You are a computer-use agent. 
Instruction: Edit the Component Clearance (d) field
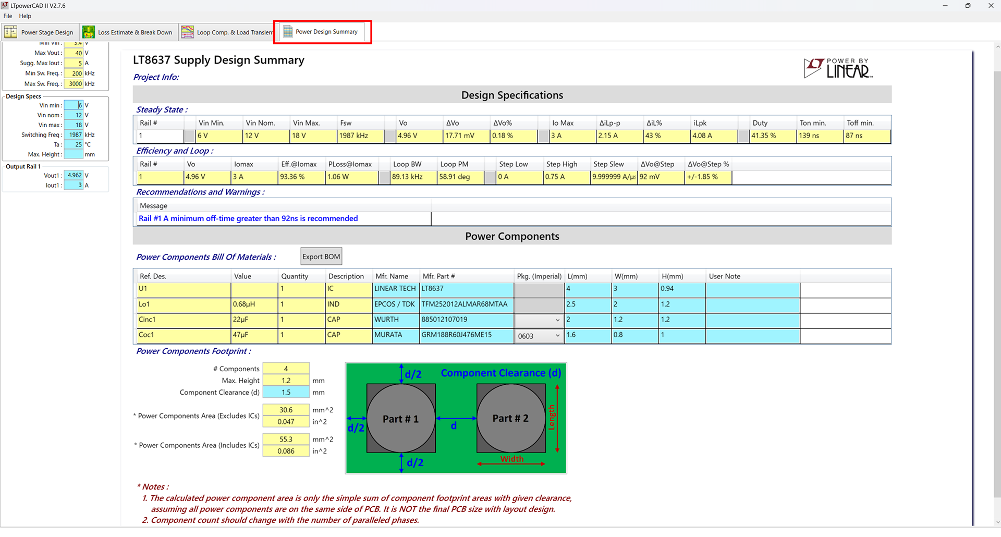(286, 393)
